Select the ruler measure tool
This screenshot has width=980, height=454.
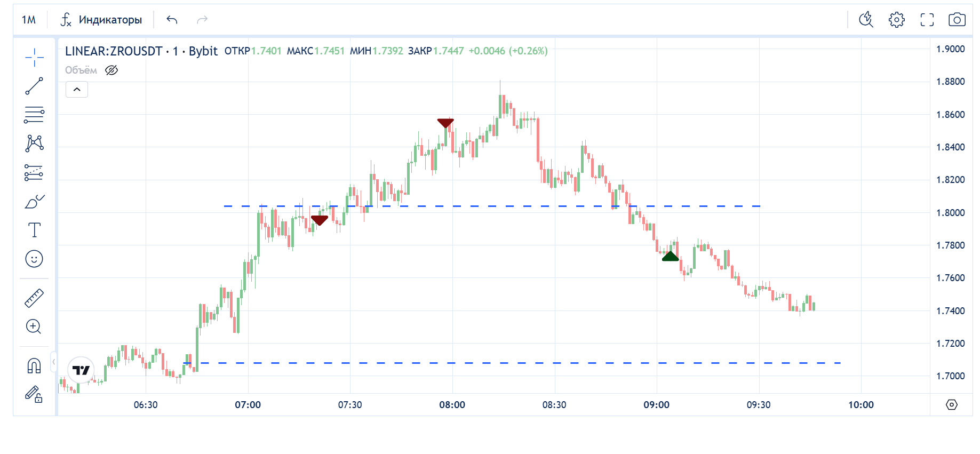pyautogui.click(x=34, y=298)
